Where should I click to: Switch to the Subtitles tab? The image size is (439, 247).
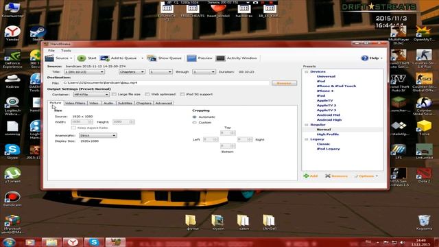click(125, 103)
